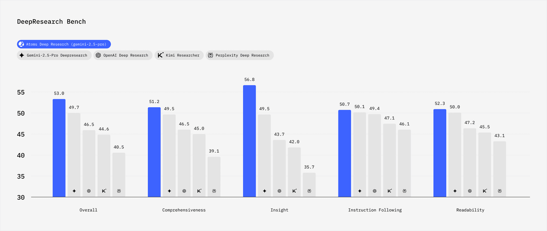Toggle the OpenAI Deep Research legend chip
This screenshot has width=547, height=231.
click(123, 55)
